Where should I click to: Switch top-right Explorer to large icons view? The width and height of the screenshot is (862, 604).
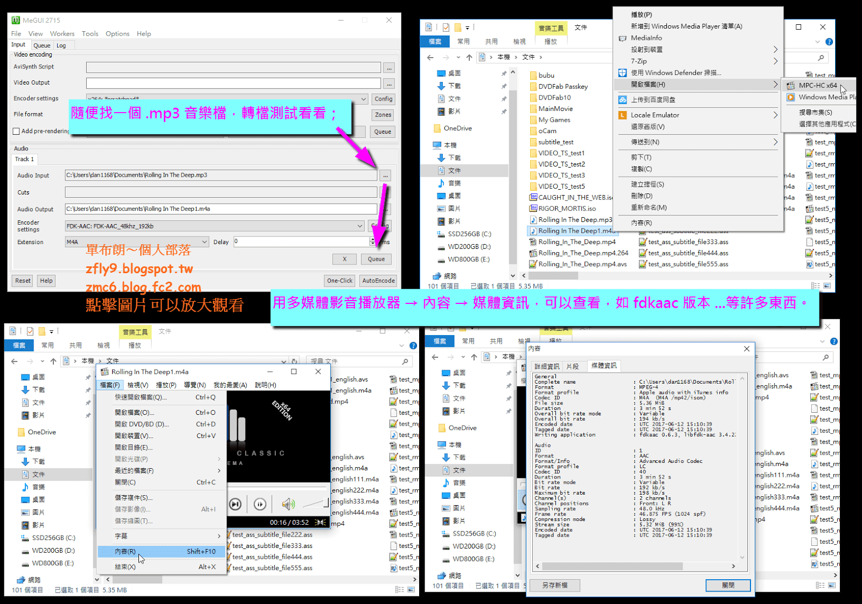click(827, 286)
